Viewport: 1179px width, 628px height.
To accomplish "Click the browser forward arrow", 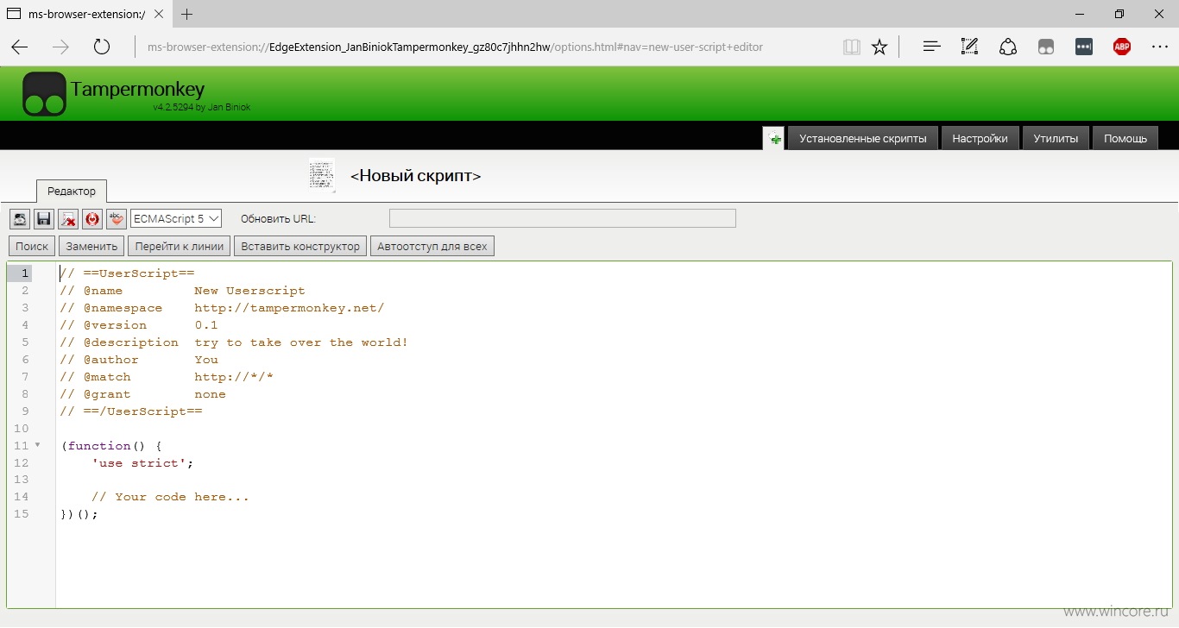I will pos(60,47).
